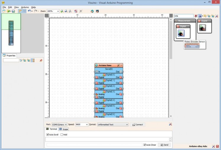
Task: Expand the serial Speed dropdown
Action: pos(87,125)
